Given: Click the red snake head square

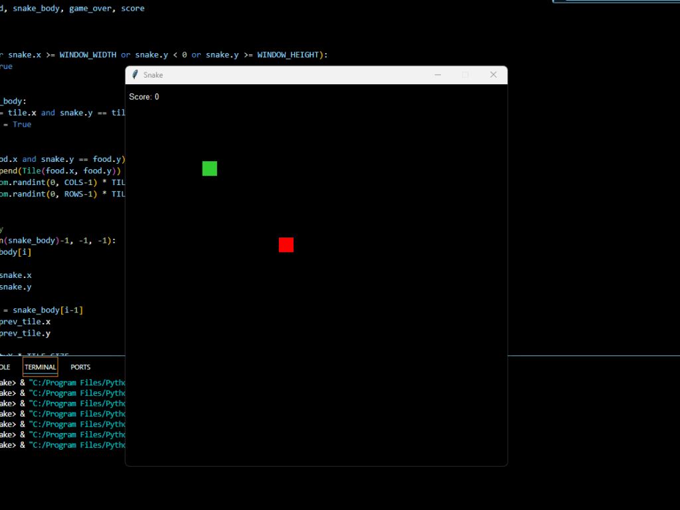Looking at the screenshot, I should point(286,245).
